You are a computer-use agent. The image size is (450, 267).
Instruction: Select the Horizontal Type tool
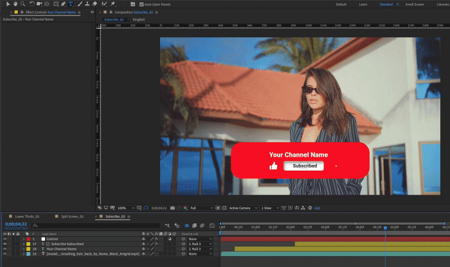click(71, 4)
